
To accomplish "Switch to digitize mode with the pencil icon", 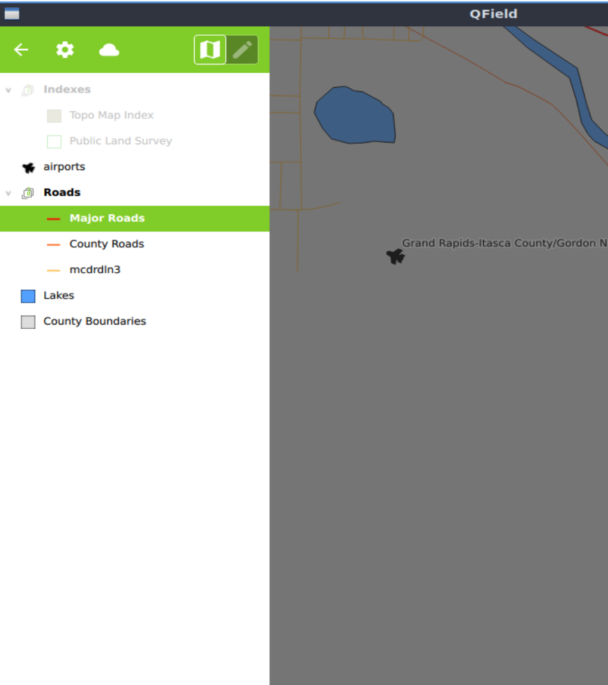I will point(242,50).
